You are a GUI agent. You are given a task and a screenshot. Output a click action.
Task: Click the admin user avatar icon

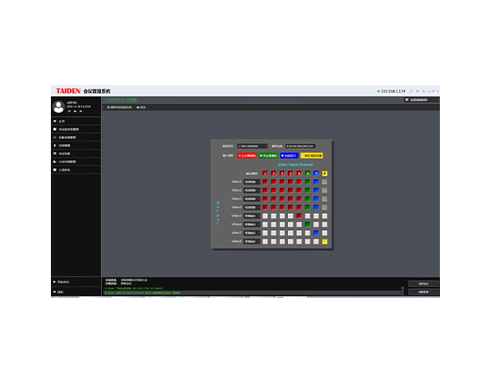pos(58,106)
